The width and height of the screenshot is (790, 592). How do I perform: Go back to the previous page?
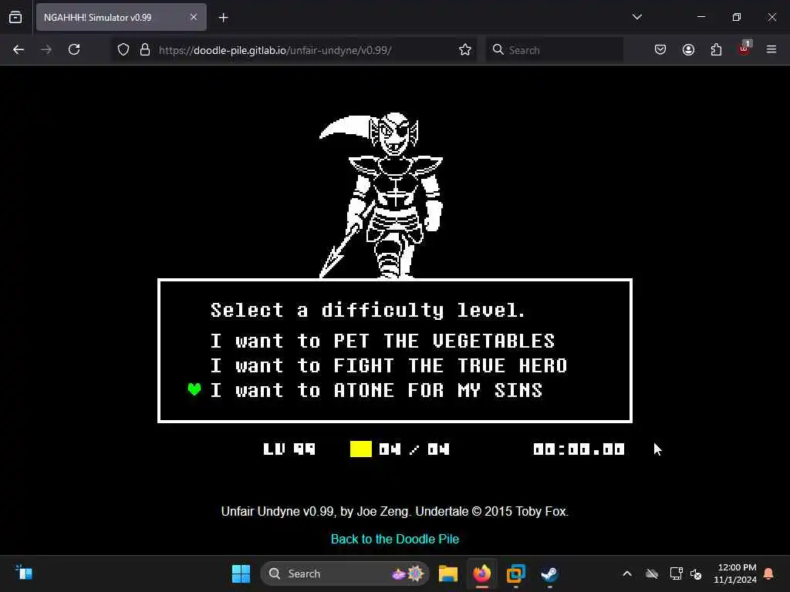click(19, 49)
